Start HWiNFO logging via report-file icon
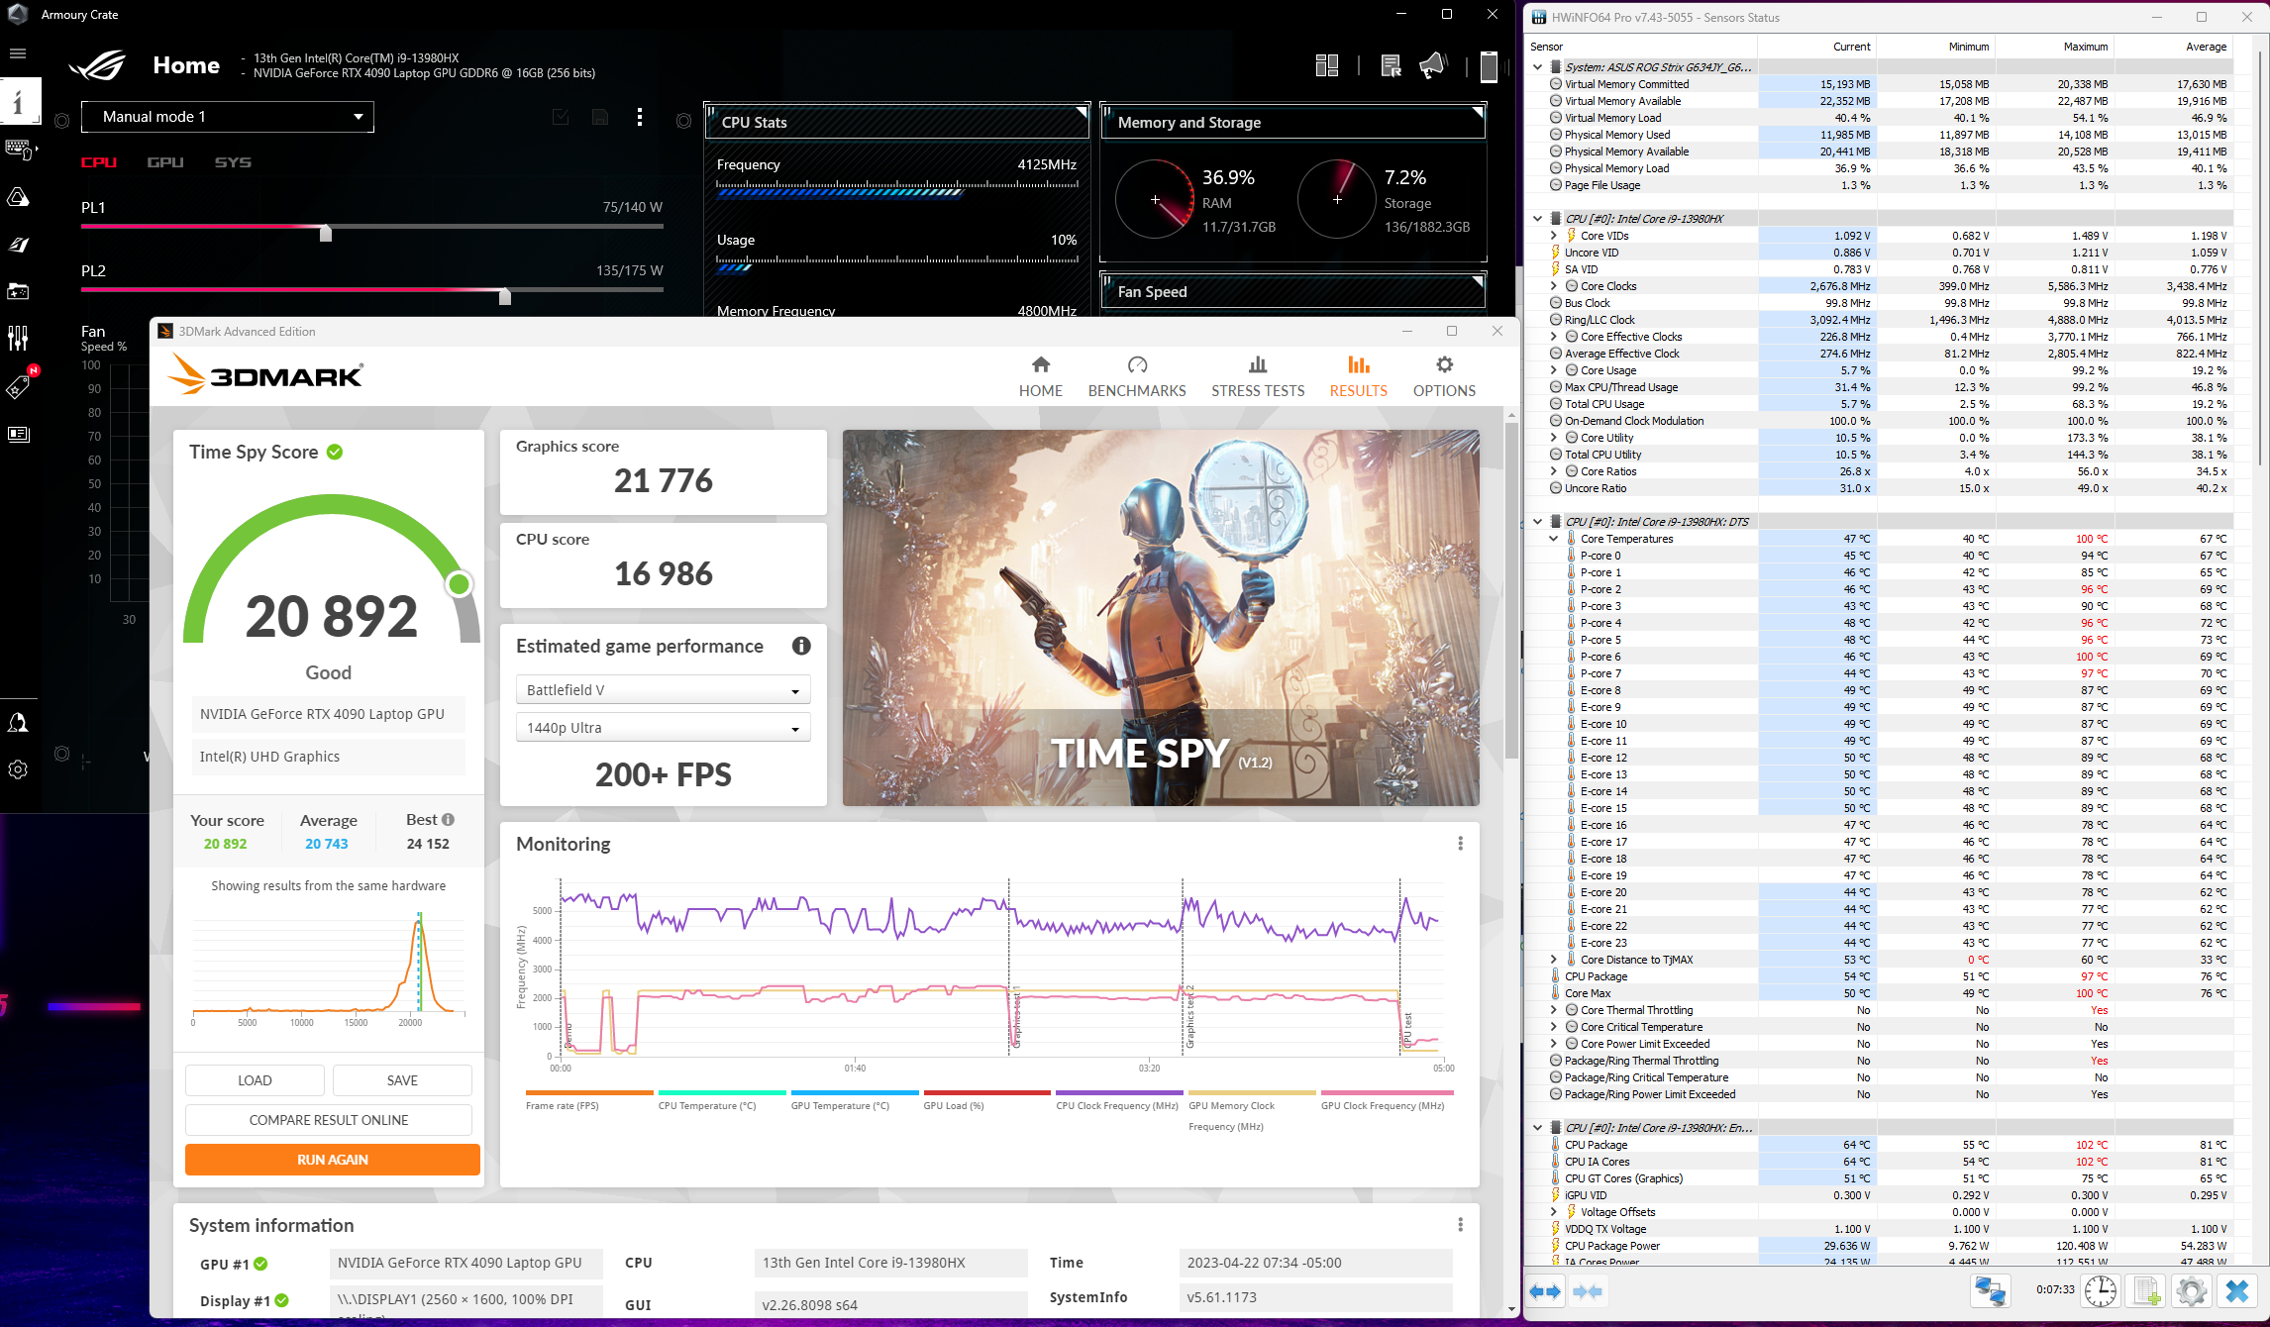The image size is (2270, 1327). pos(2146,1291)
